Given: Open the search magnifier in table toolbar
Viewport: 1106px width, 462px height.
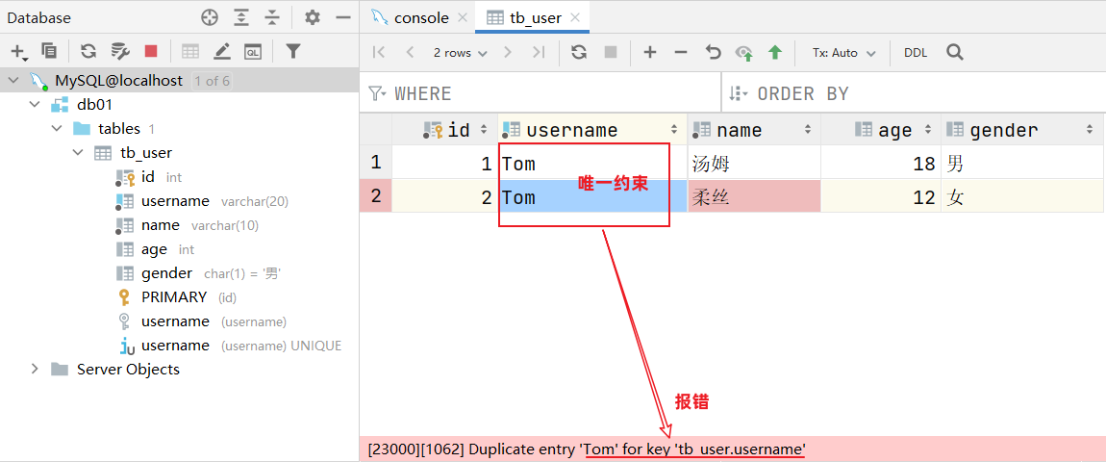Looking at the screenshot, I should click(x=954, y=53).
